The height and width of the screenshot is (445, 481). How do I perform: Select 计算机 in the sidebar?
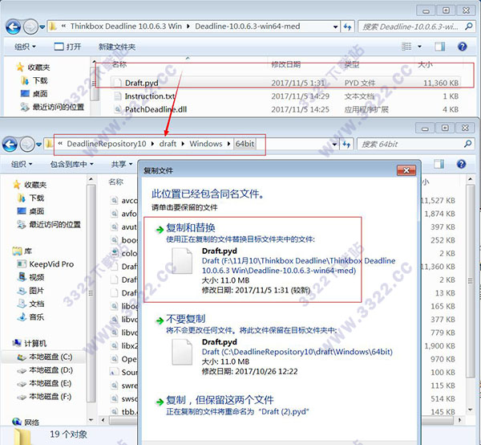click(35, 343)
